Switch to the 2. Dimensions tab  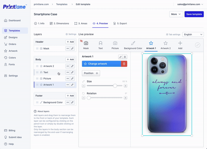59,23
